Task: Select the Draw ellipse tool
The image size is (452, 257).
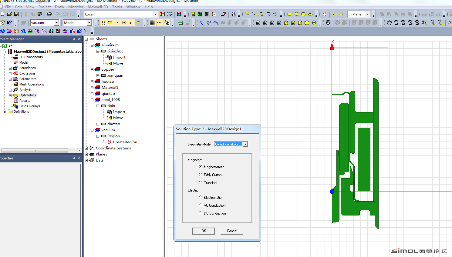Action: click(310, 14)
